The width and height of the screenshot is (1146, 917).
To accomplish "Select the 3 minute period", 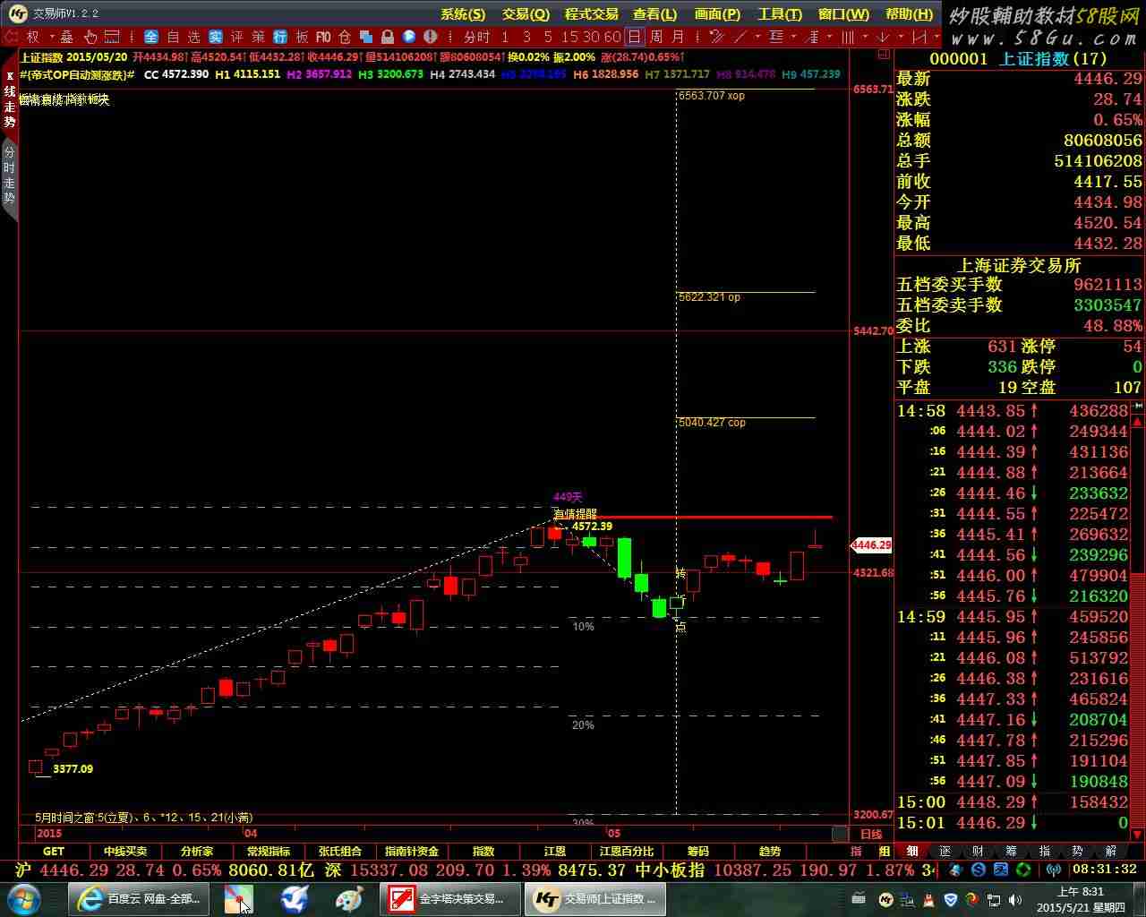I will [526, 37].
